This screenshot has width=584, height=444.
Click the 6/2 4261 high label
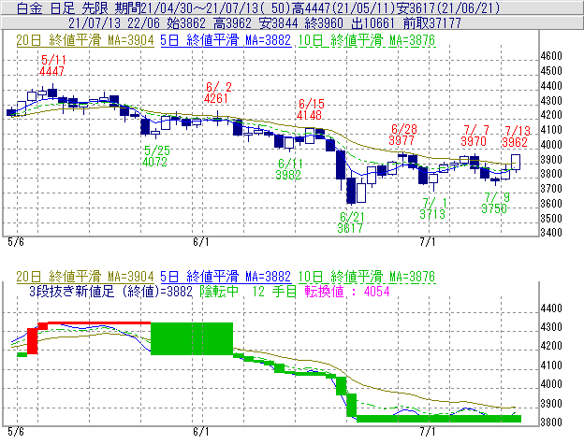point(217,93)
